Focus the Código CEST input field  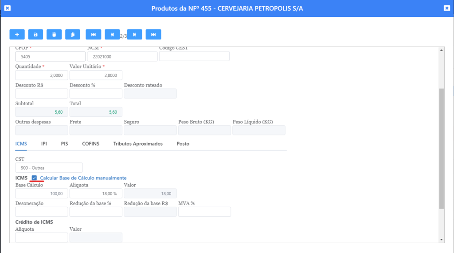coord(194,56)
